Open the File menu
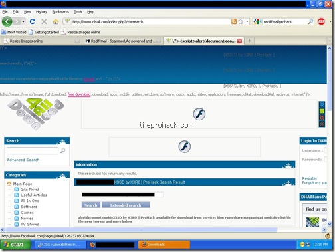The width and height of the screenshot is (335, 252). pos(5,12)
